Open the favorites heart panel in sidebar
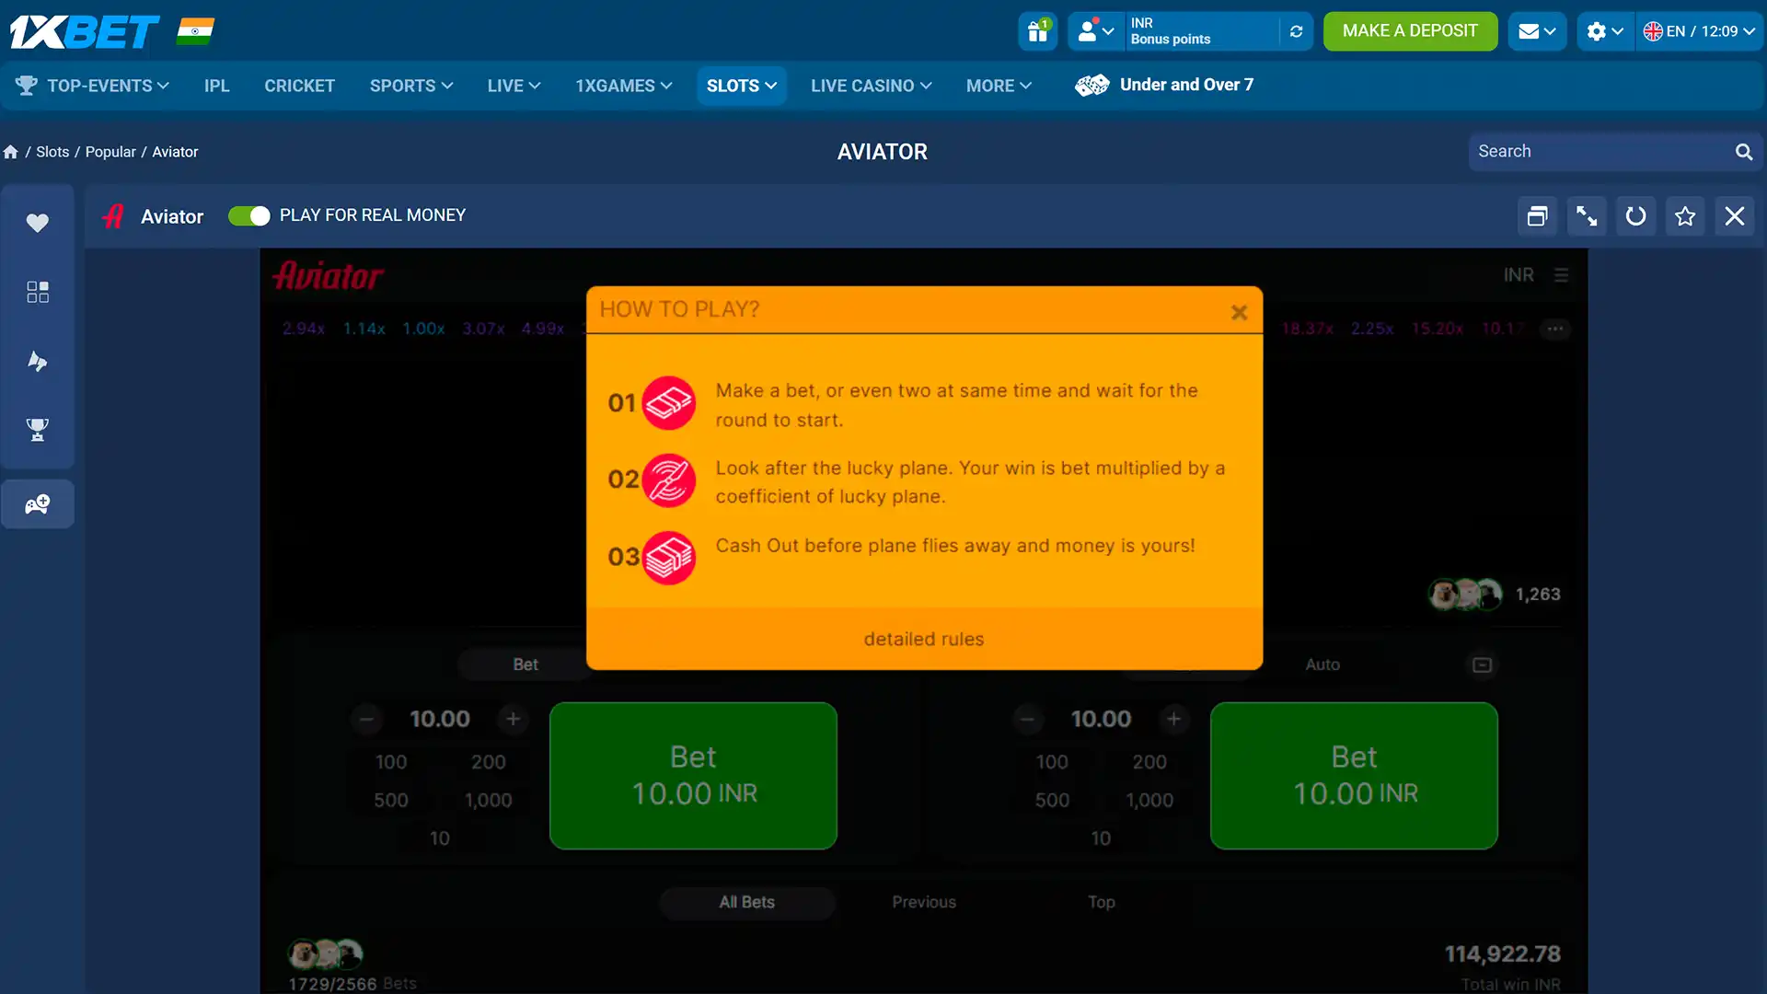Screen dimensions: 1767x994 pyautogui.click(x=38, y=222)
